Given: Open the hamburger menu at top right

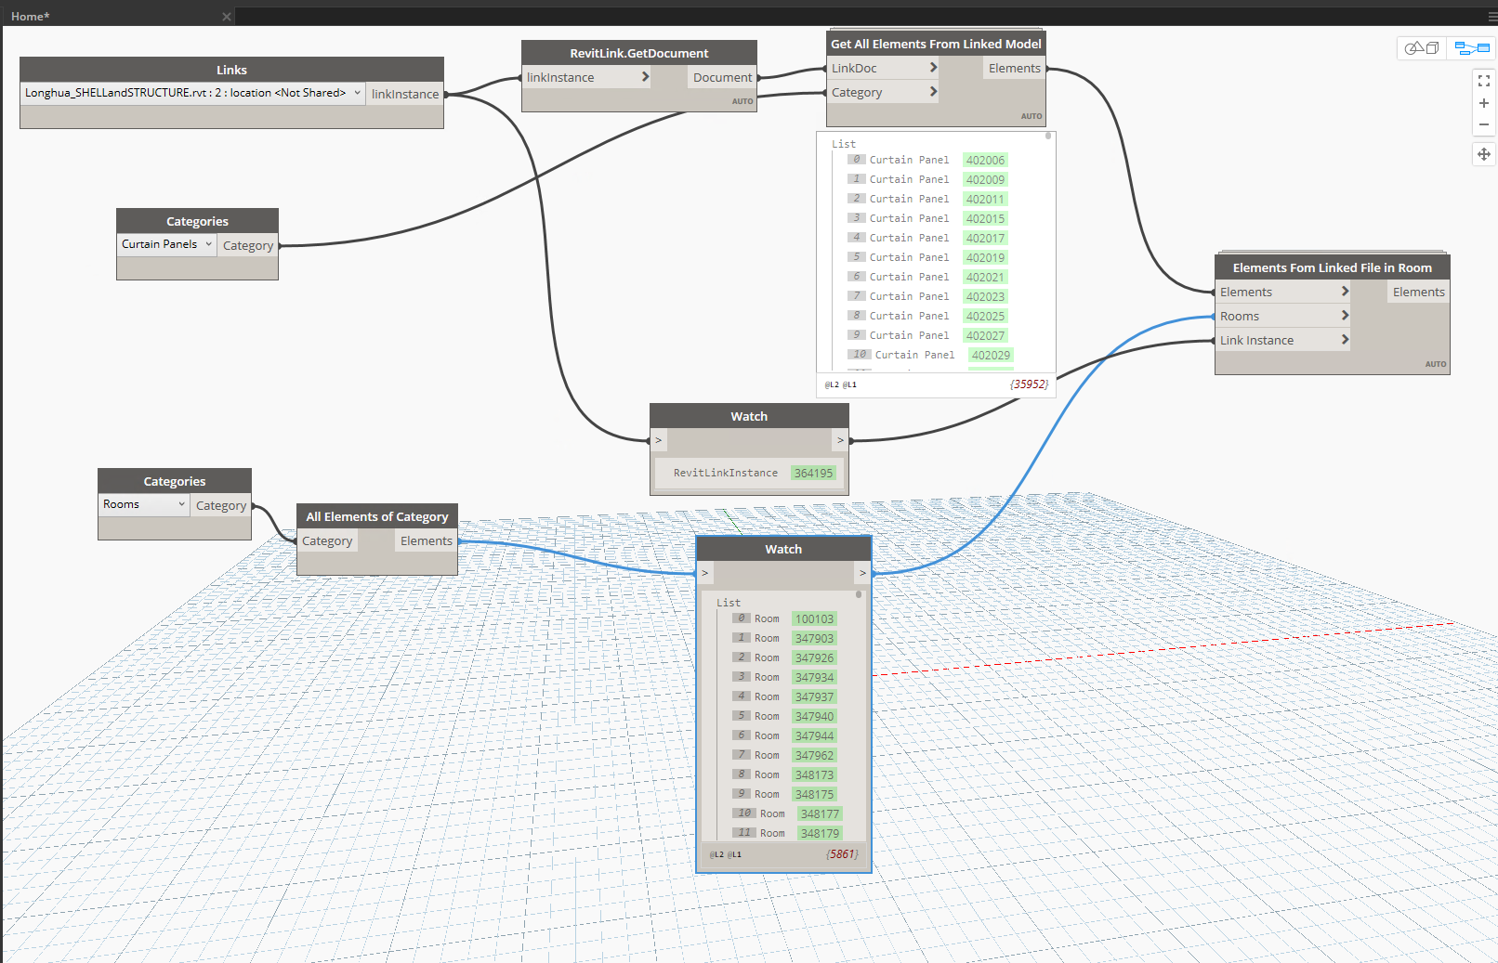Looking at the screenshot, I should click(1492, 17).
